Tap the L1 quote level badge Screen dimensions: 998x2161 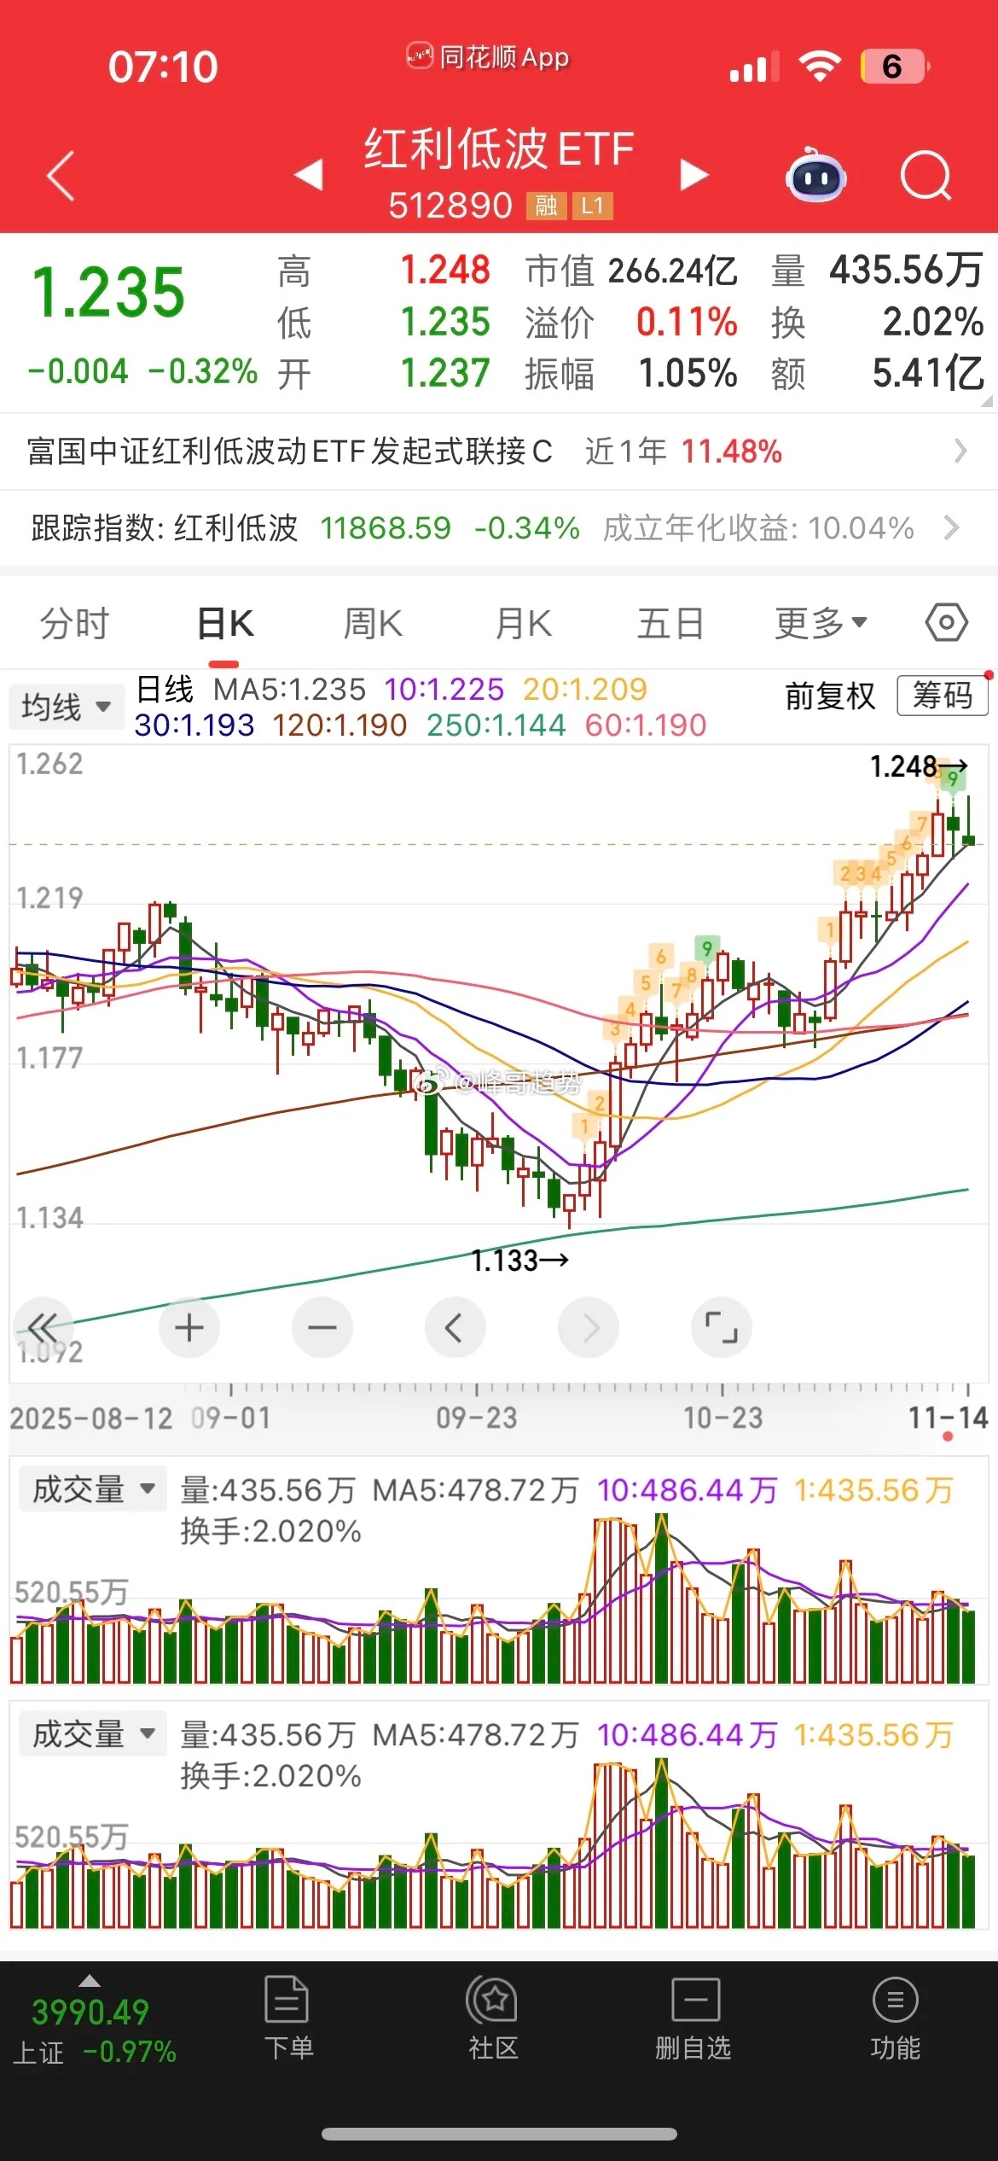(592, 206)
